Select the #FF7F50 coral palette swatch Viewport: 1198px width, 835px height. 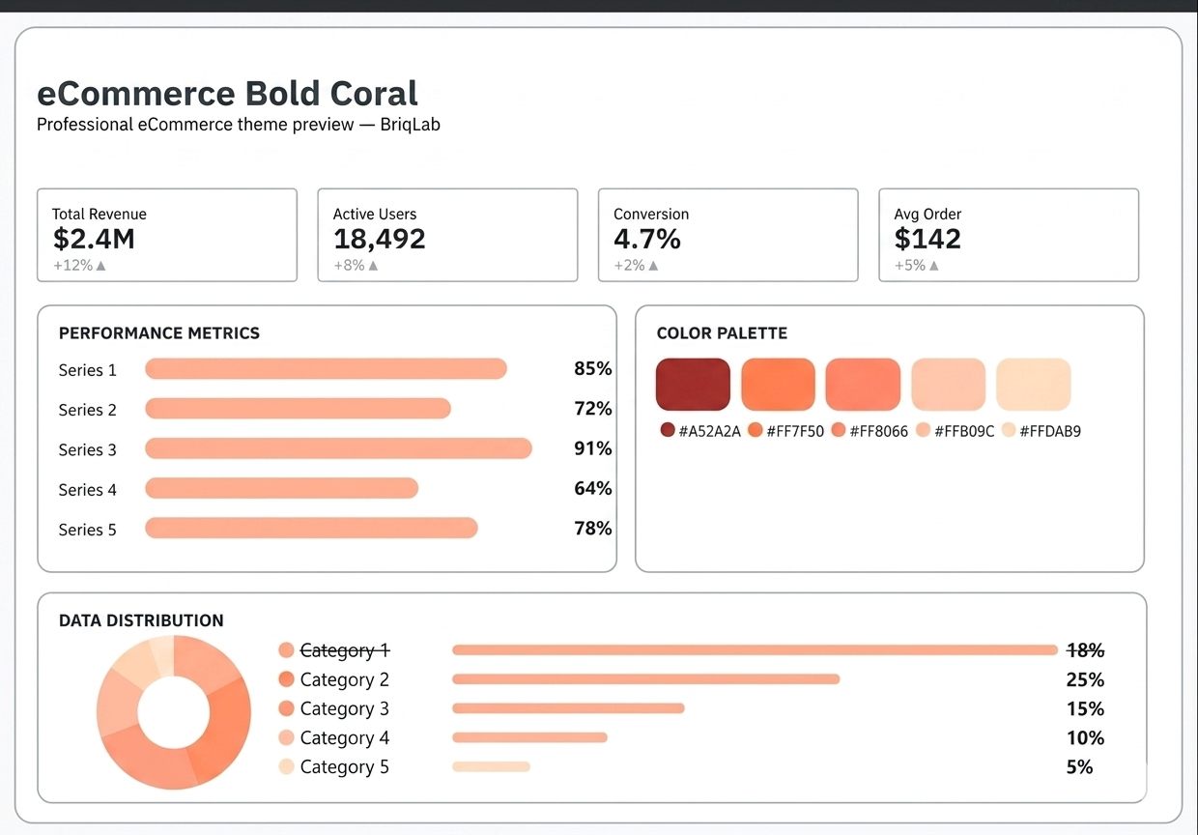pos(778,385)
